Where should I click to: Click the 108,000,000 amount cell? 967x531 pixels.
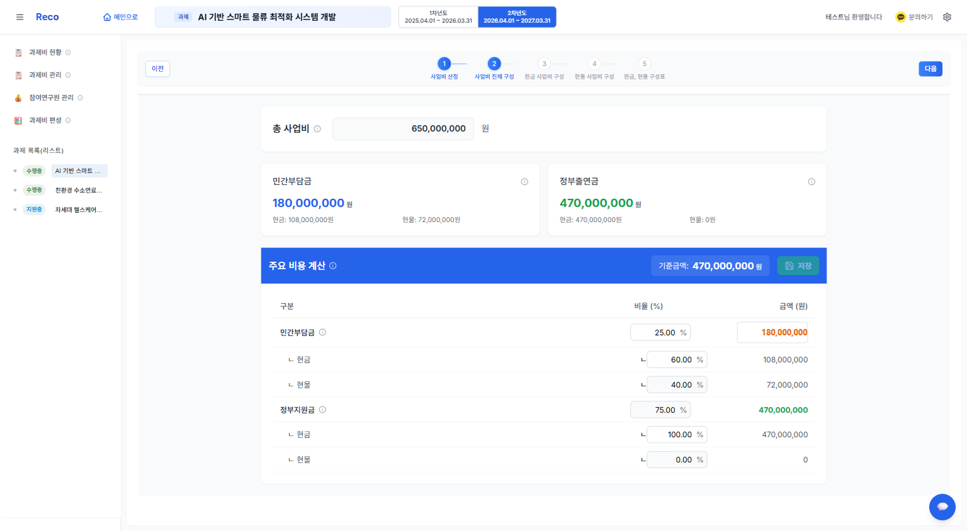(785, 360)
